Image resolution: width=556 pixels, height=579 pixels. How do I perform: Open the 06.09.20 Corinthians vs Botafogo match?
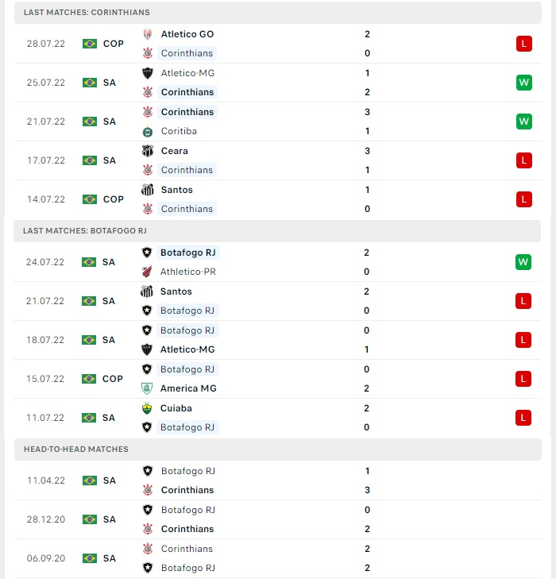[x=278, y=558]
